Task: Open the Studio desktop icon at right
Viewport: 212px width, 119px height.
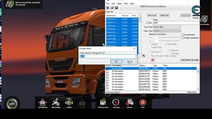Action: click(204, 20)
